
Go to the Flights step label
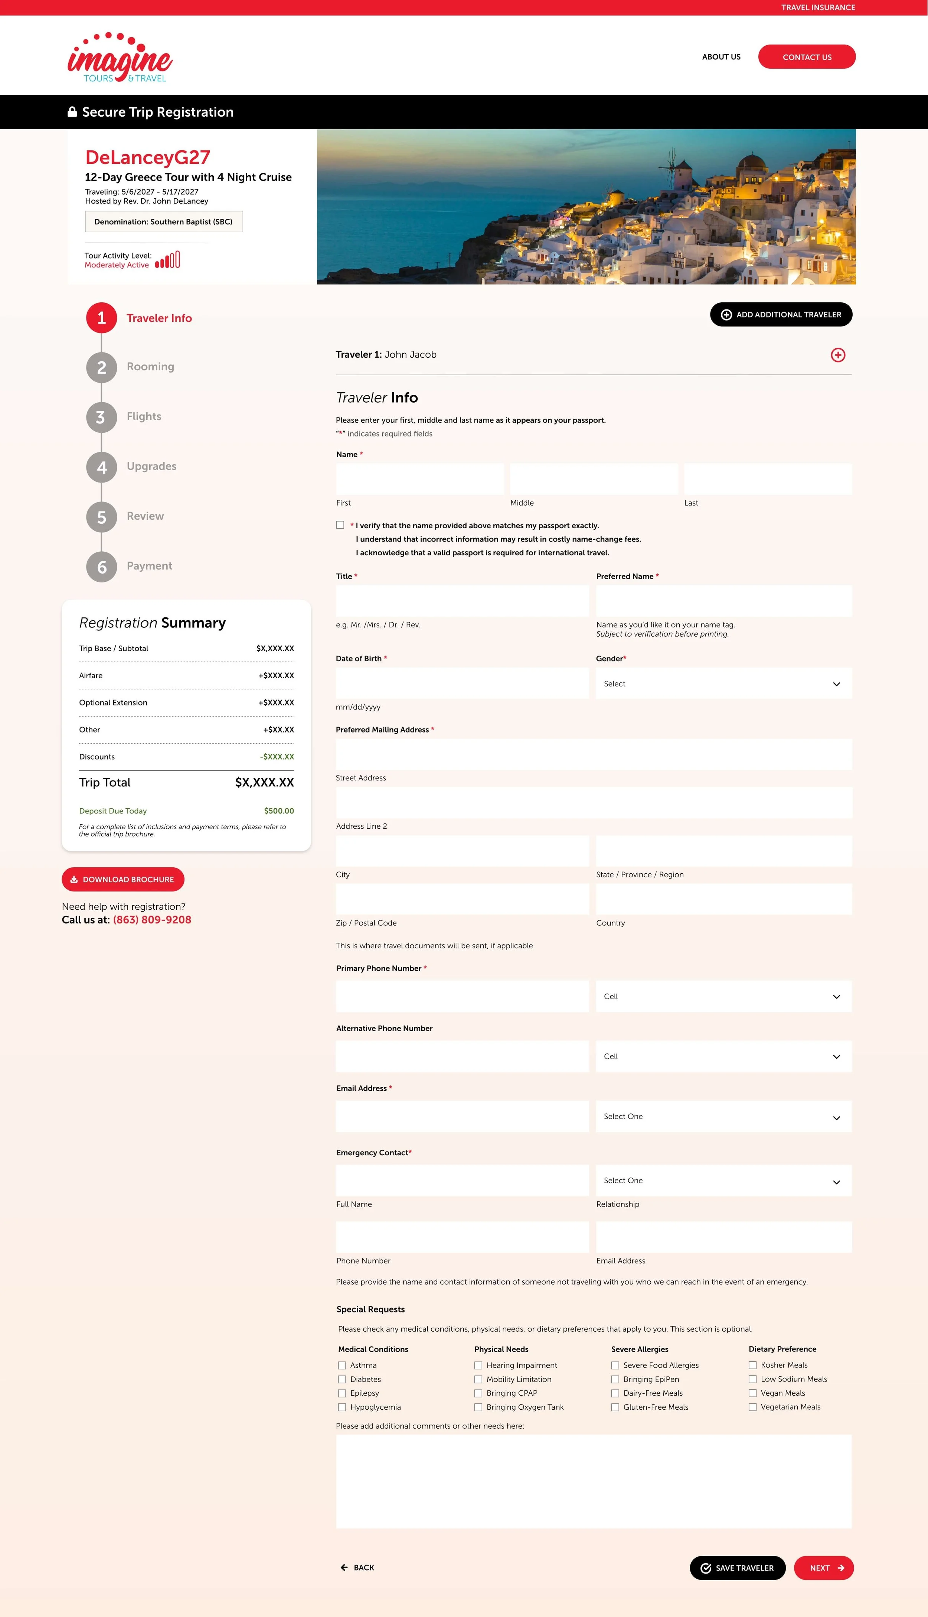144,416
